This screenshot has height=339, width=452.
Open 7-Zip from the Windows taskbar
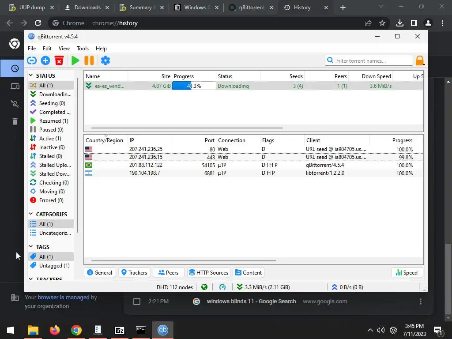coord(119,330)
